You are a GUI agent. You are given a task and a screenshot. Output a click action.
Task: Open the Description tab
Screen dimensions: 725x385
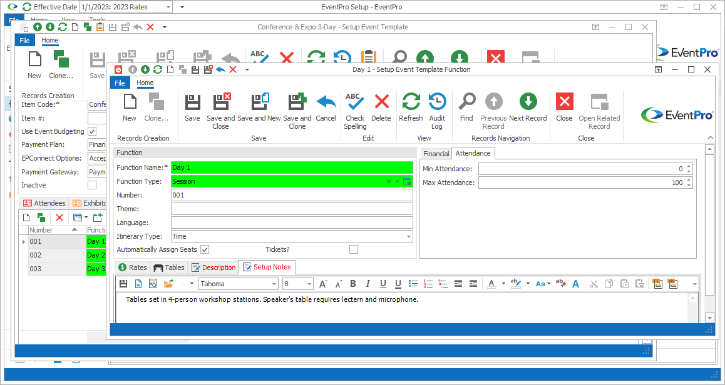[213, 267]
